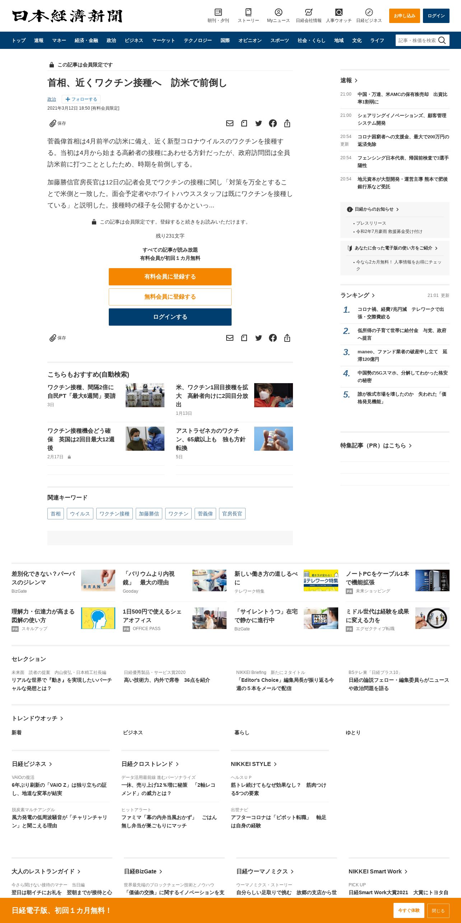Open NIKKEI Smart Work heading

pos(378,871)
